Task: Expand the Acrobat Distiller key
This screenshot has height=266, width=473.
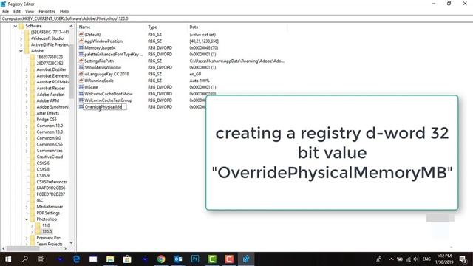Action: pyautogui.click(x=27, y=70)
